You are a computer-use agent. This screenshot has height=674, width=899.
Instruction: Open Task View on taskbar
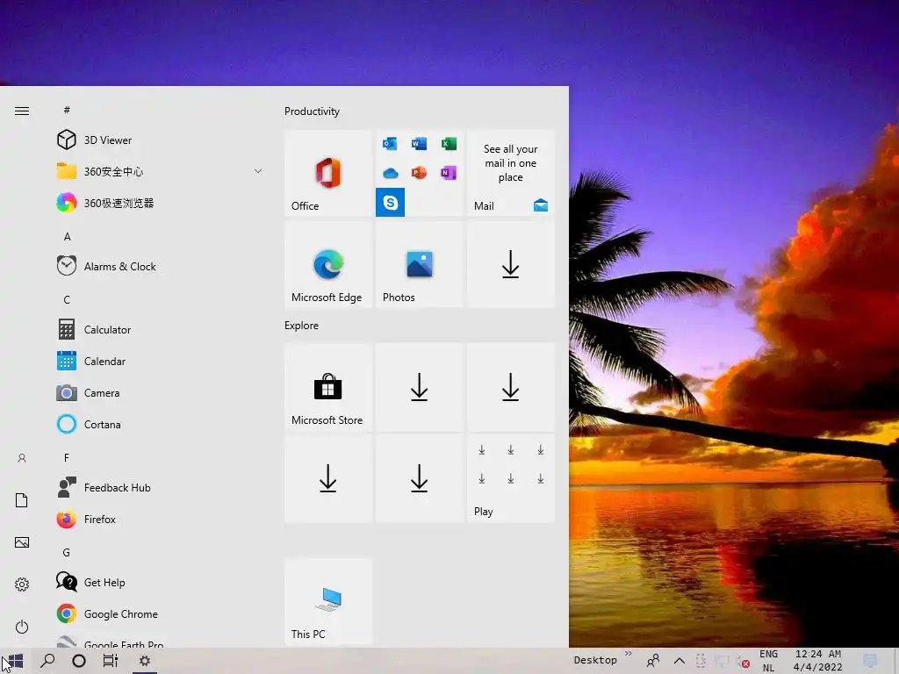111,661
